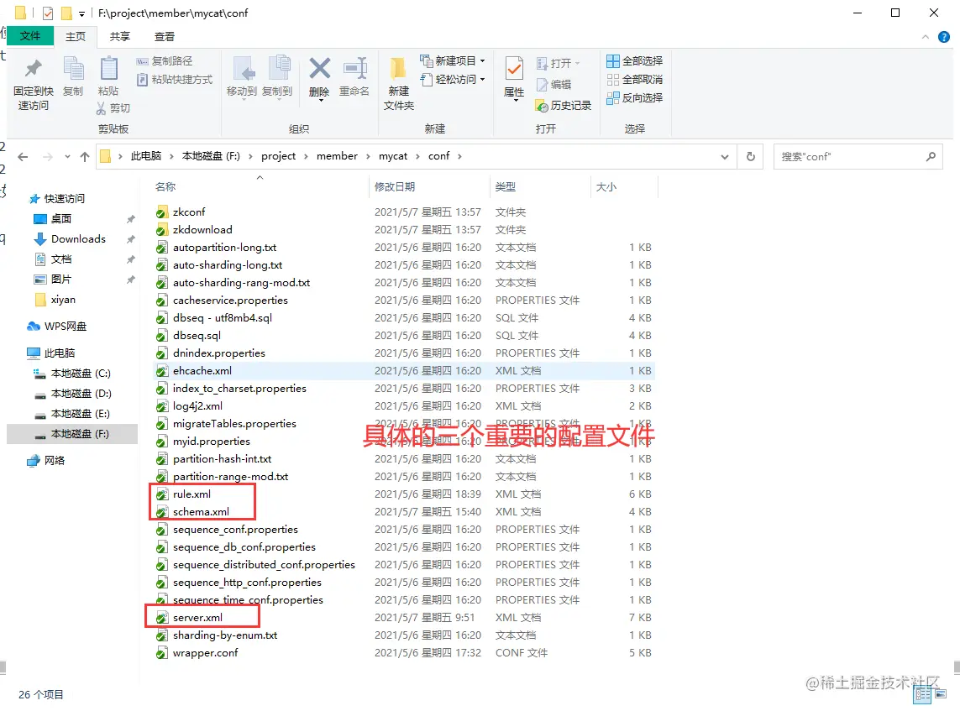
Task: Select the wrapper.conf file
Action: tap(205, 653)
